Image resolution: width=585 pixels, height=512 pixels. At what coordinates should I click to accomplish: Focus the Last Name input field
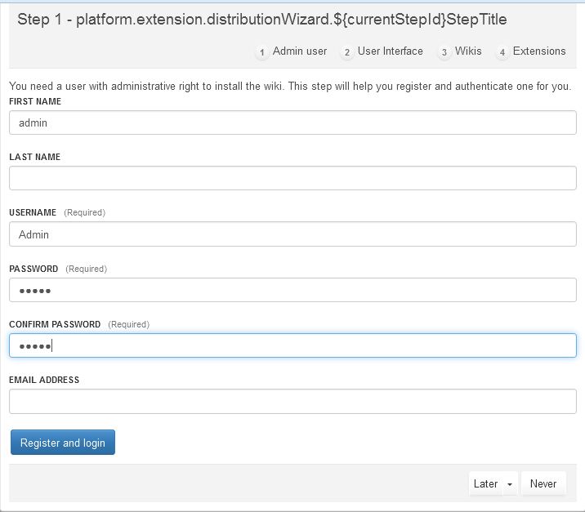[x=292, y=178]
